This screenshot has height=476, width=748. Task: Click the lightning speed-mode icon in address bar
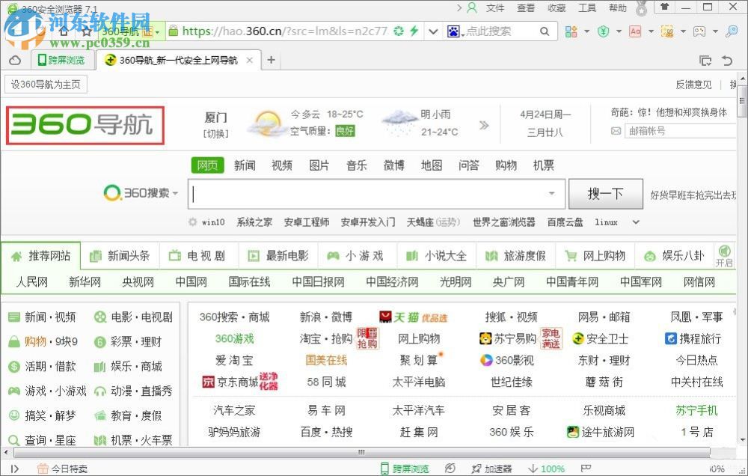click(414, 31)
